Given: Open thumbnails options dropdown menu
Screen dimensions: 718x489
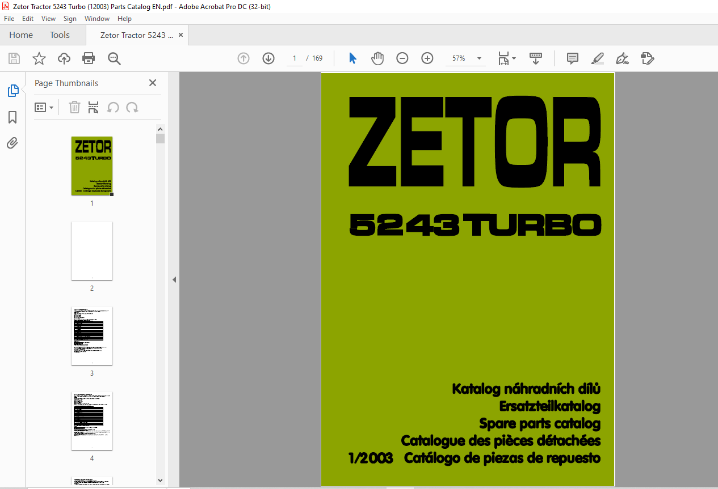Looking at the screenshot, I should click(44, 107).
